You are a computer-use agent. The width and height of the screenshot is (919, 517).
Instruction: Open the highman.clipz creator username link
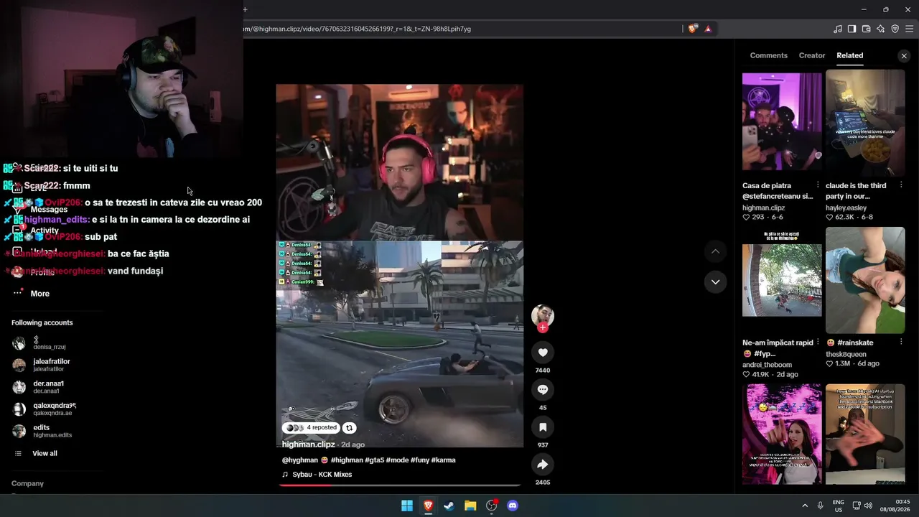(x=308, y=444)
